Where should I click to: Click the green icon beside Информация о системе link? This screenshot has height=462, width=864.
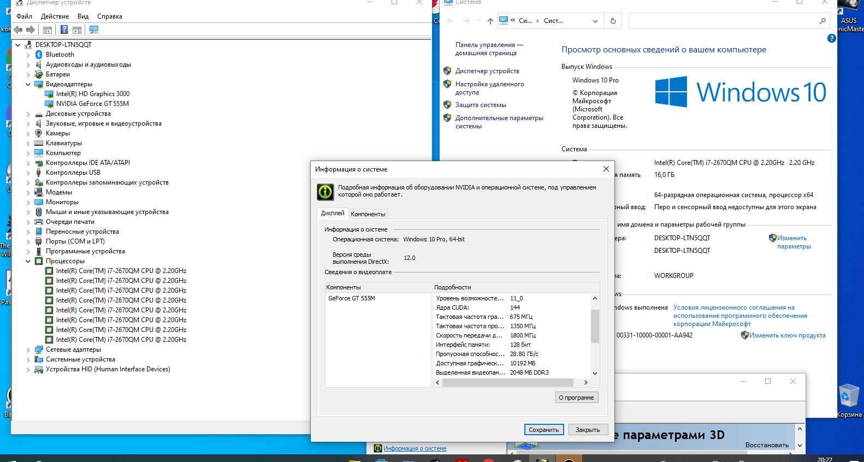[377, 448]
